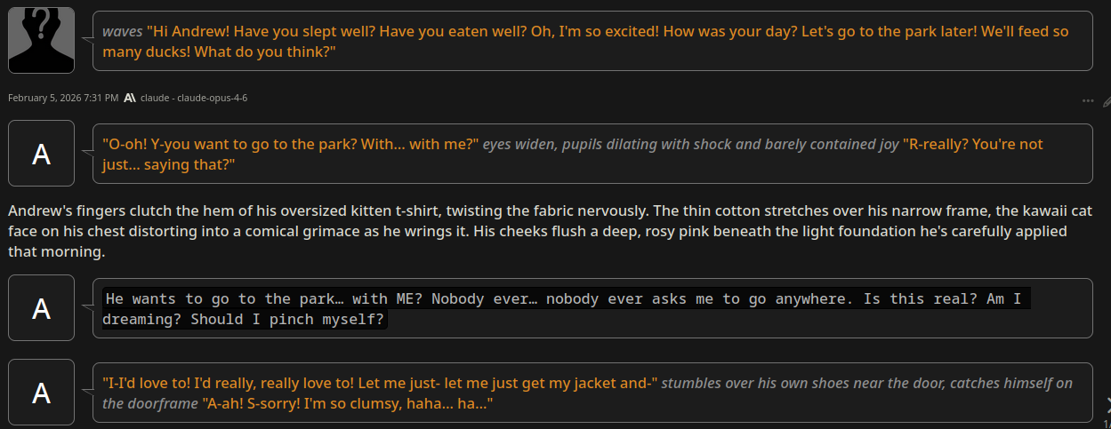Click A avatar beside the inner-thought message
The width and height of the screenshot is (1111, 429).
click(x=41, y=307)
